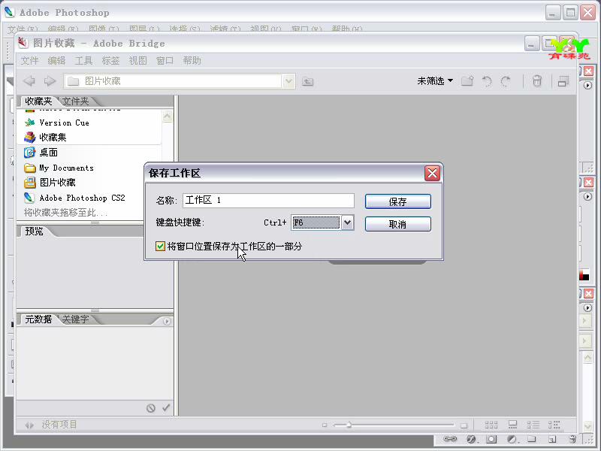
Task: Add a layer mask in Photoshop
Action: click(x=491, y=439)
